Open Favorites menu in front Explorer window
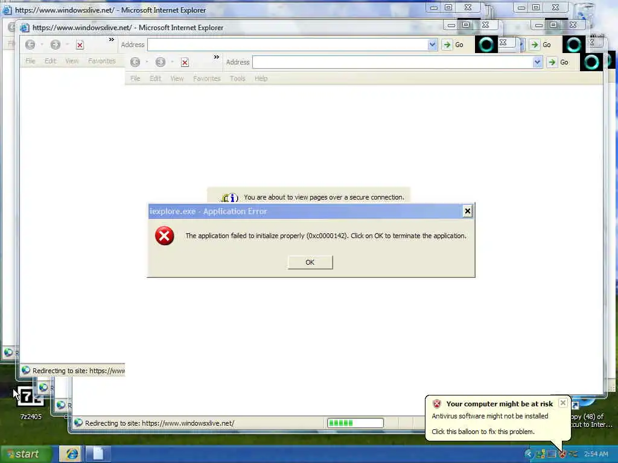The width and height of the screenshot is (618, 463). 206,79
